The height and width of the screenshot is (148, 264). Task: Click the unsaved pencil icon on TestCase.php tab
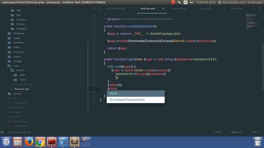(x=163, y=9)
